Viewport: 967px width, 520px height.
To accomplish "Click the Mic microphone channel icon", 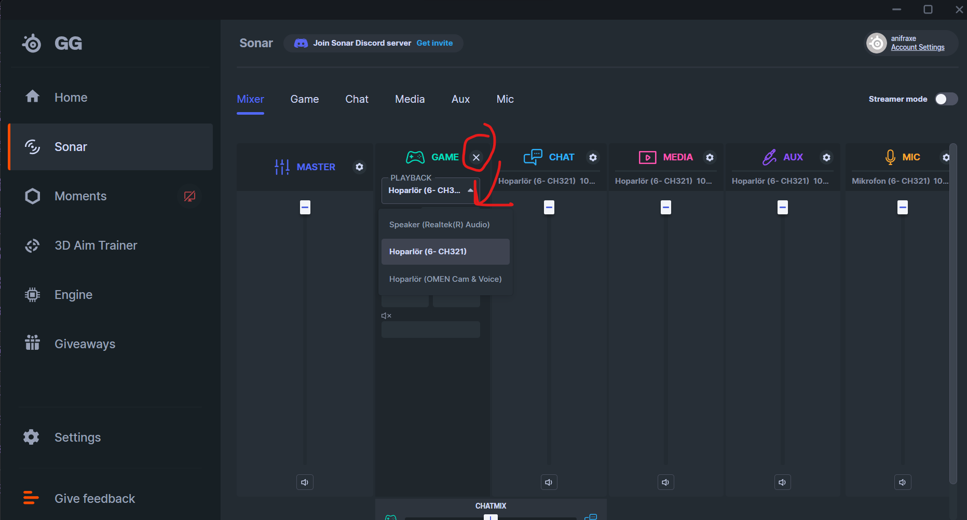I will click(x=890, y=157).
